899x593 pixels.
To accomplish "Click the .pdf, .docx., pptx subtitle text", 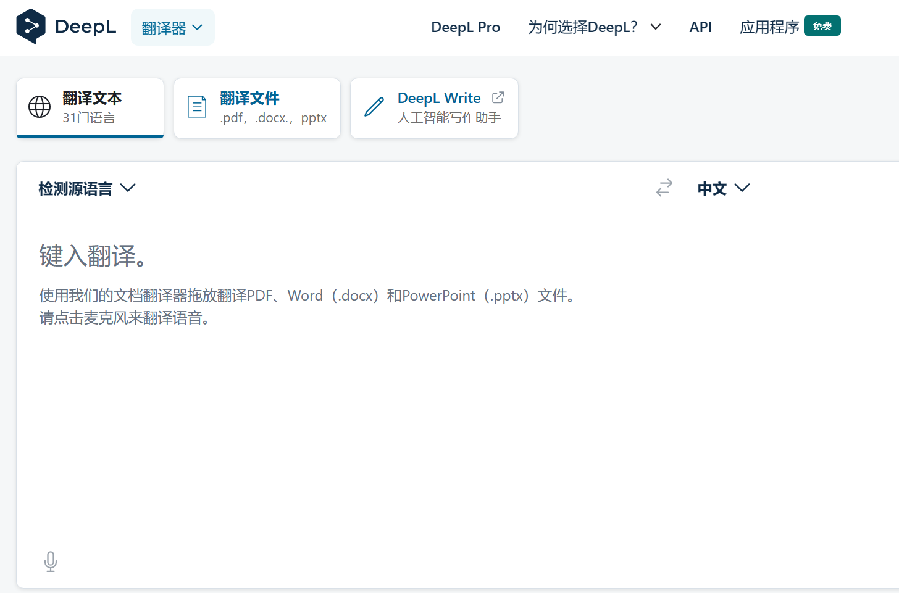I will coord(274,118).
